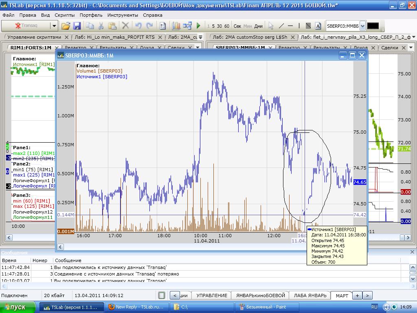Click the network scheme icon in toolbar

coord(187,26)
